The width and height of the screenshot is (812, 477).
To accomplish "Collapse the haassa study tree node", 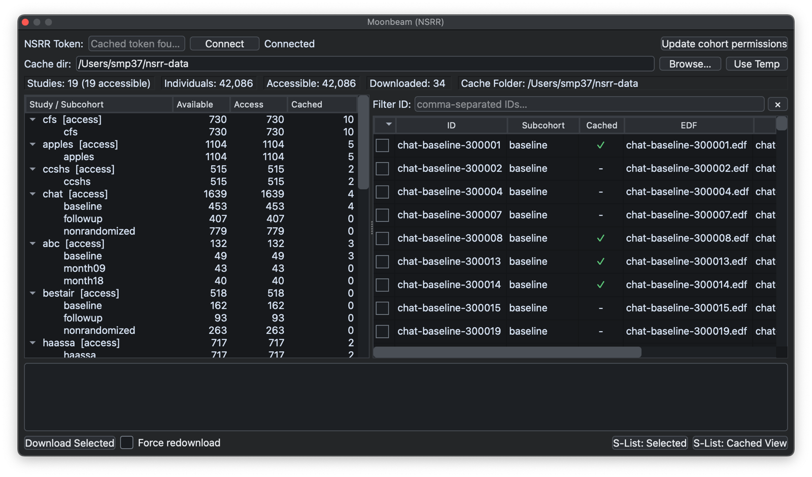I will (x=33, y=343).
